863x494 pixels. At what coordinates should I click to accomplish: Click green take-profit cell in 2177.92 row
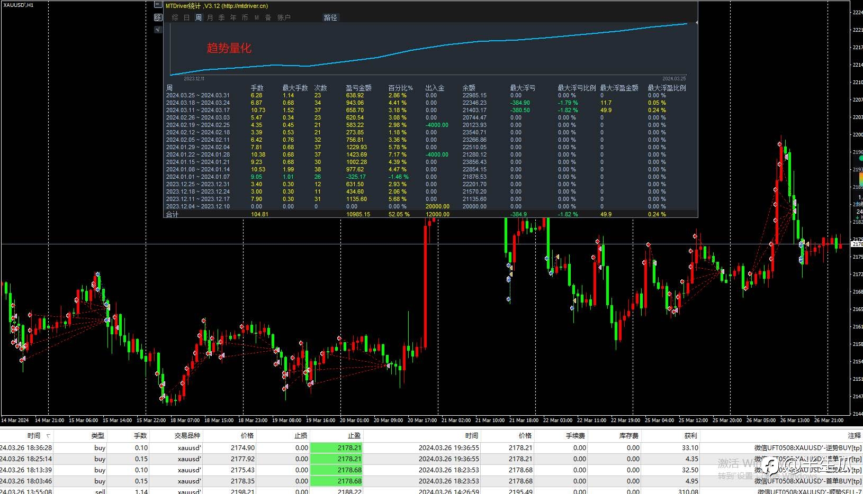click(x=337, y=459)
